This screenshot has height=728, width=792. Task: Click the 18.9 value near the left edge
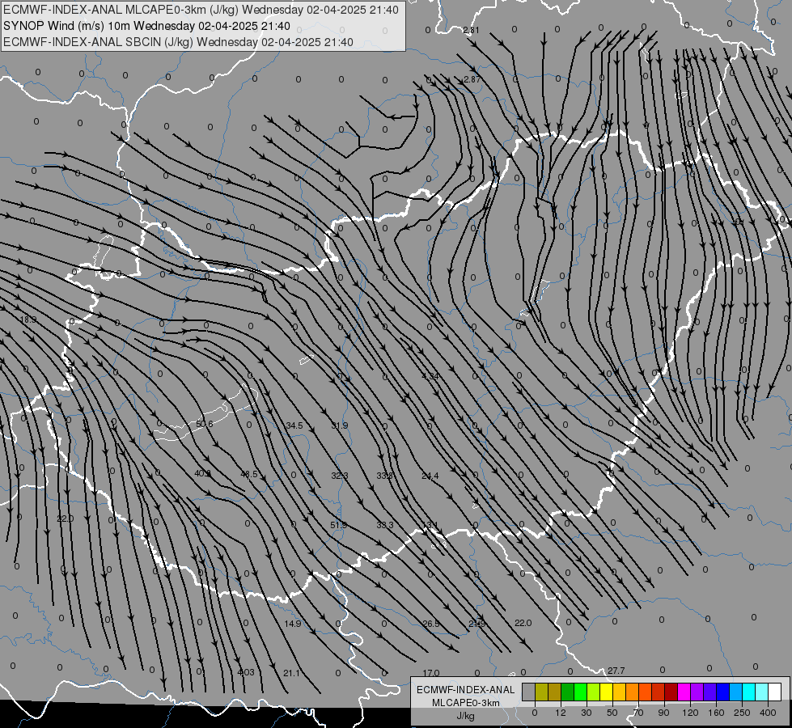(x=28, y=320)
